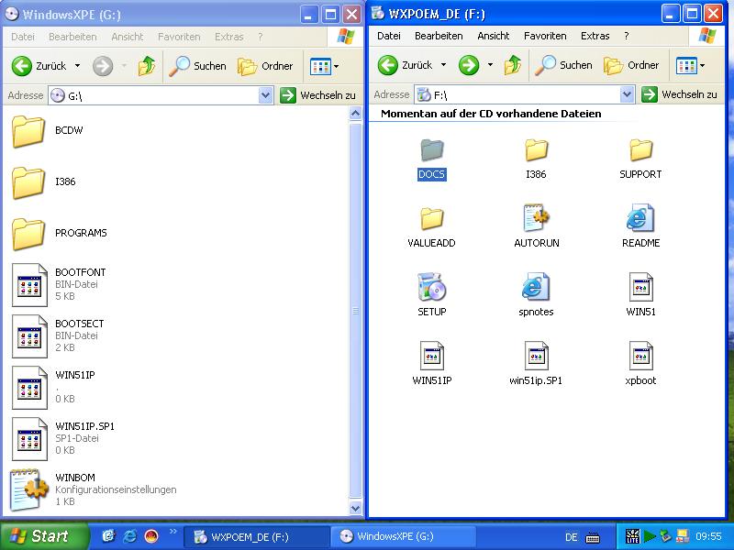Open the views dropdown in F: window
This screenshot has width=734, height=550.
702,65
